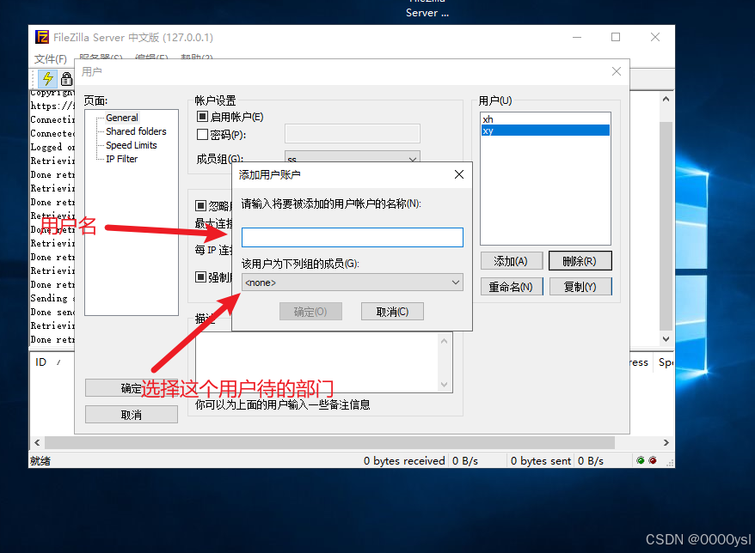The width and height of the screenshot is (755, 553).
Task: Click the 重命名(N) user button
Action: [x=512, y=287]
